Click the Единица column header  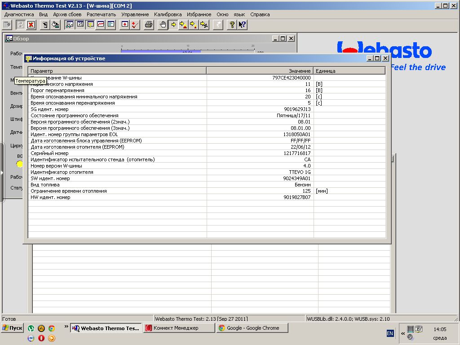tap(349, 71)
